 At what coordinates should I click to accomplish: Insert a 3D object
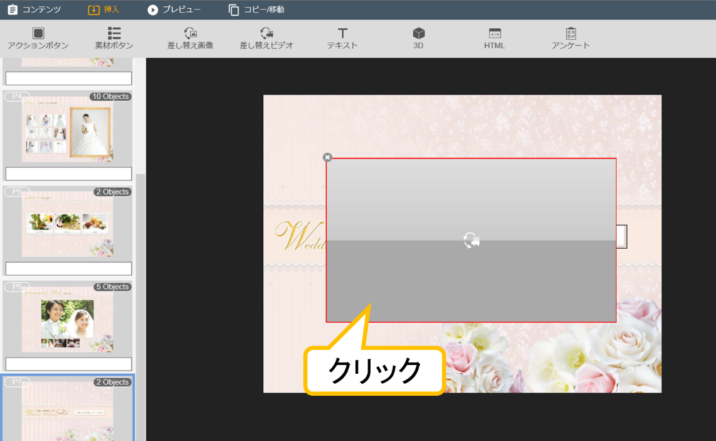tap(418, 38)
